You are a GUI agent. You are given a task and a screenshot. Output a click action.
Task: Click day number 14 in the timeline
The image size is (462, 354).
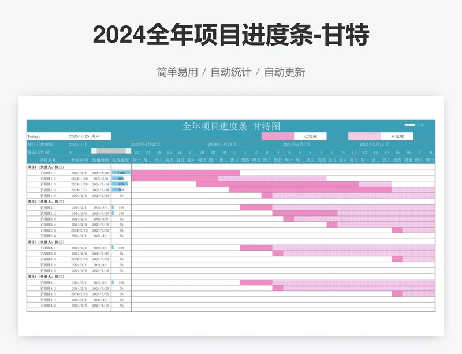386,152
